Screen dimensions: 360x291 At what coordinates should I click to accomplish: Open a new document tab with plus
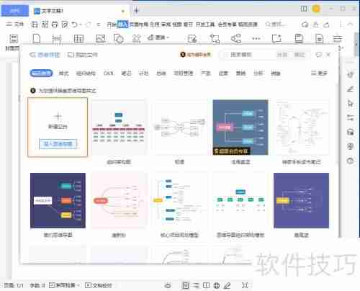click(x=136, y=10)
